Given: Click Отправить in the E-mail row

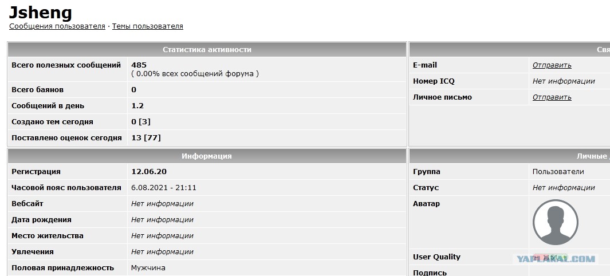Looking at the screenshot, I should (552, 65).
